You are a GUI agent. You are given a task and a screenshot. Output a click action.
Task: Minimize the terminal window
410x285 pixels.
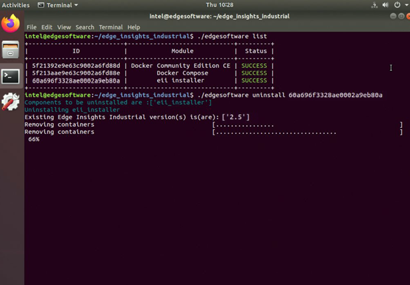pyautogui.click(x=393, y=16)
